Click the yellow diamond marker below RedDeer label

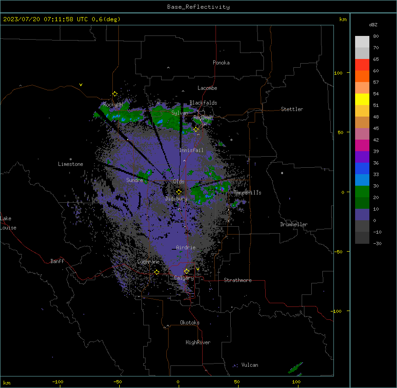point(196,129)
